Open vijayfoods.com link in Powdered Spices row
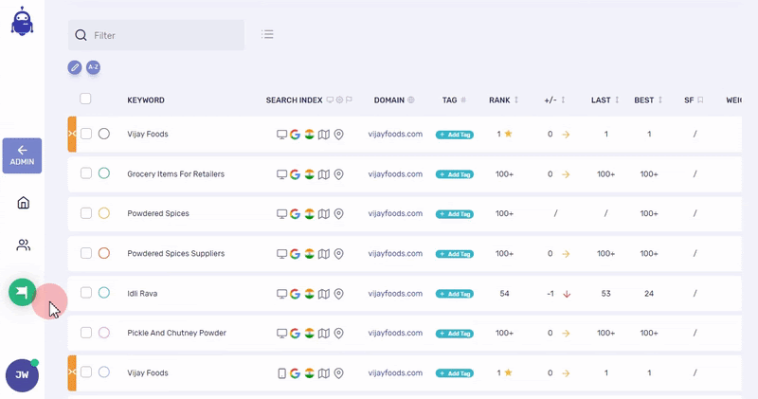This screenshot has width=758, height=399. (395, 213)
